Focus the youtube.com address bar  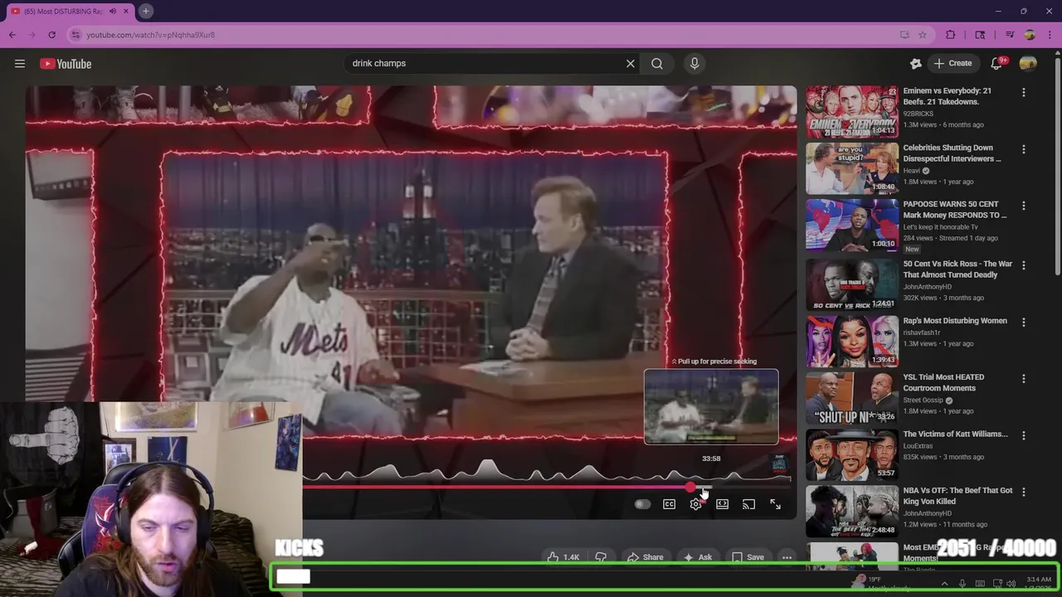tap(490, 35)
